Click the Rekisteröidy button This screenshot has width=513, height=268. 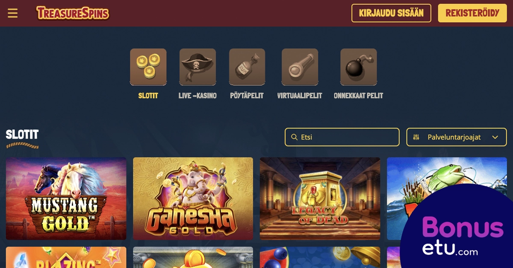472,13
